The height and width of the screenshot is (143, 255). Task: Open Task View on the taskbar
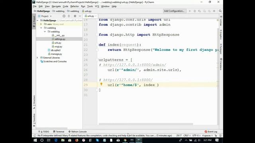(x=49, y=140)
